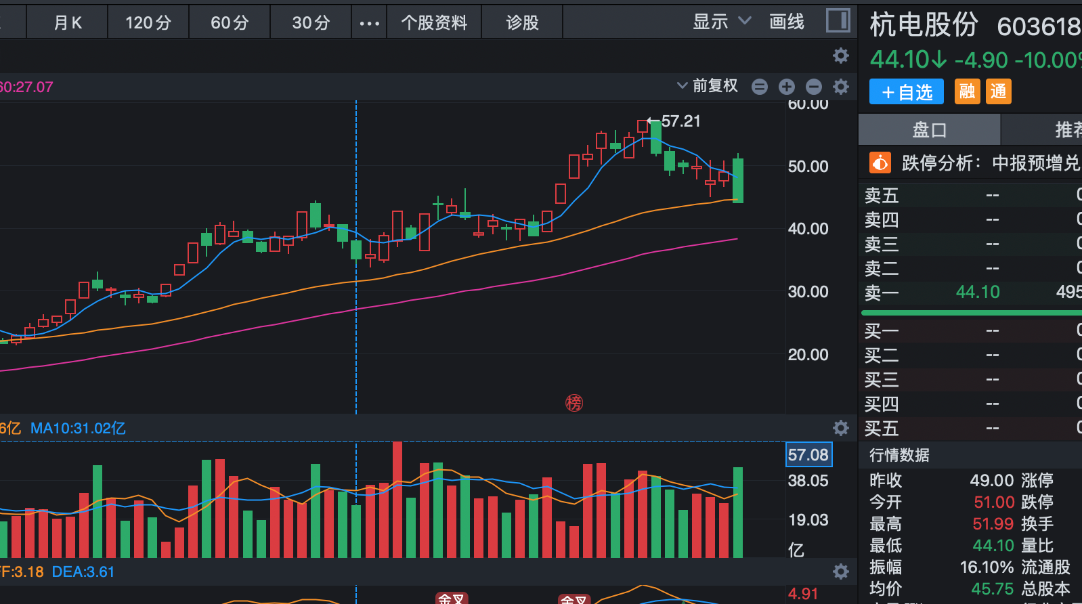Viewport: 1082px width, 604px height.
Task: Click the equals-sign circle icon
Action: pyautogui.click(x=760, y=87)
